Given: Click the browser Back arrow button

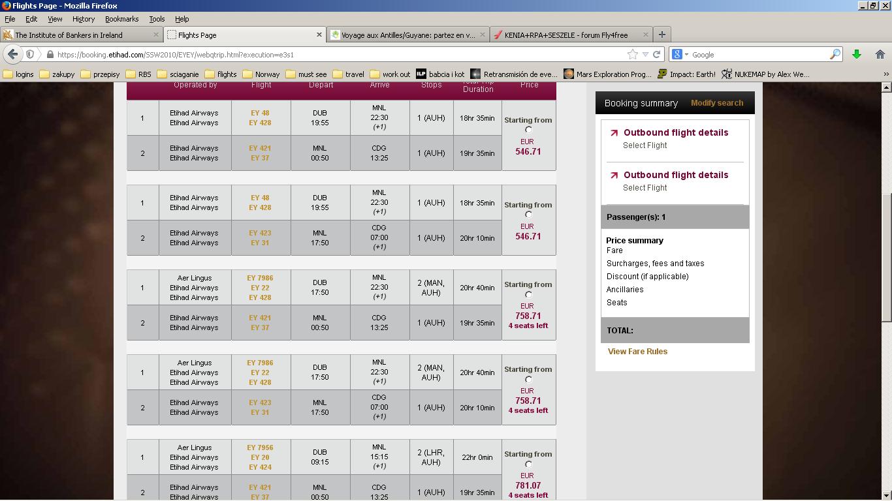Looking at the screenshot, I should (x=12, y=54).
